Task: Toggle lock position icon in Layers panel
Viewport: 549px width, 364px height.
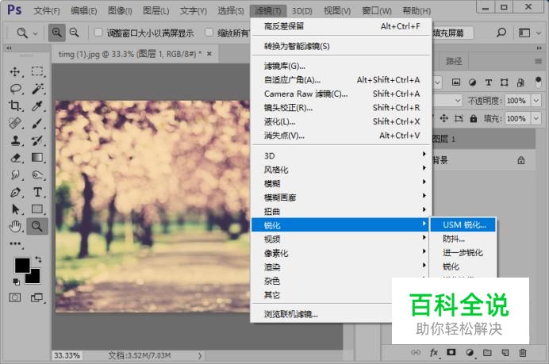Action: click(444, 118)
